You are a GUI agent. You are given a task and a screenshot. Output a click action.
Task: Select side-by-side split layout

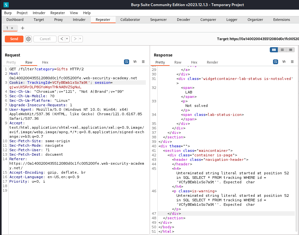coord(274,50)
